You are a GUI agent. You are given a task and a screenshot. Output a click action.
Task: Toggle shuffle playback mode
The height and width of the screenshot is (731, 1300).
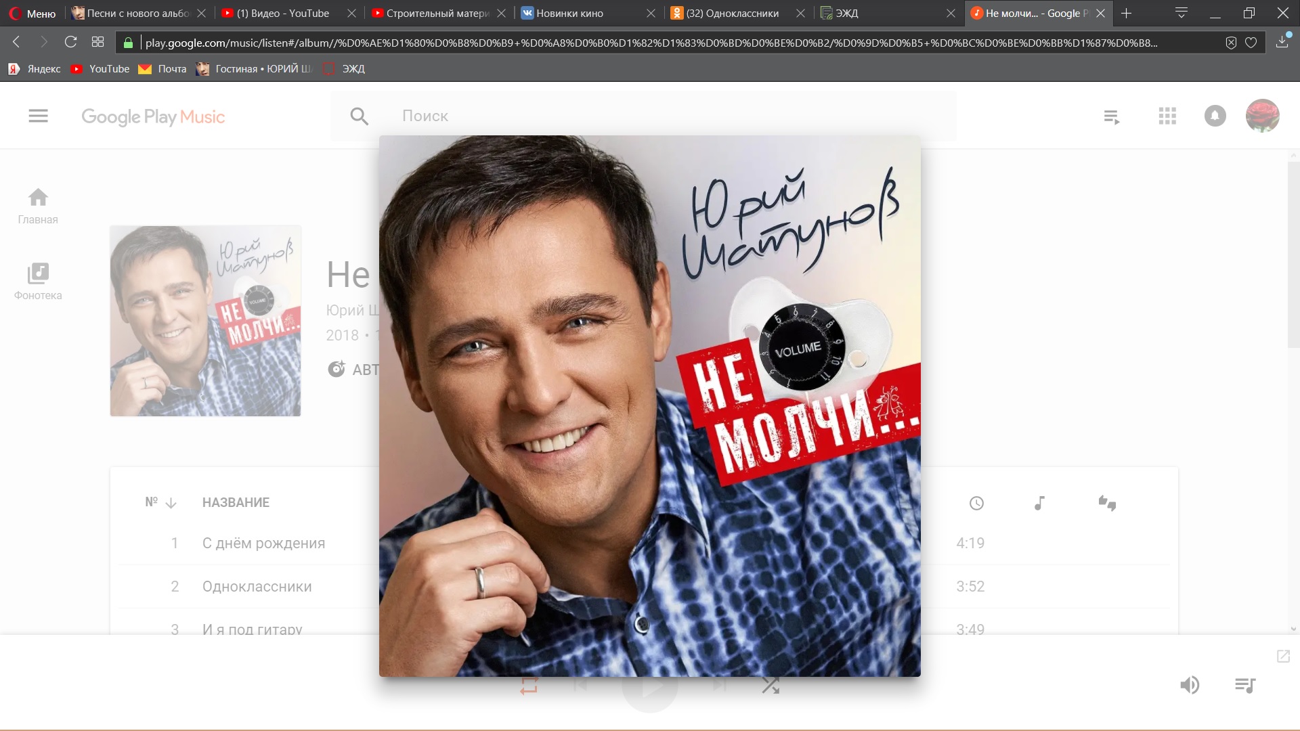tap(771, 685)
